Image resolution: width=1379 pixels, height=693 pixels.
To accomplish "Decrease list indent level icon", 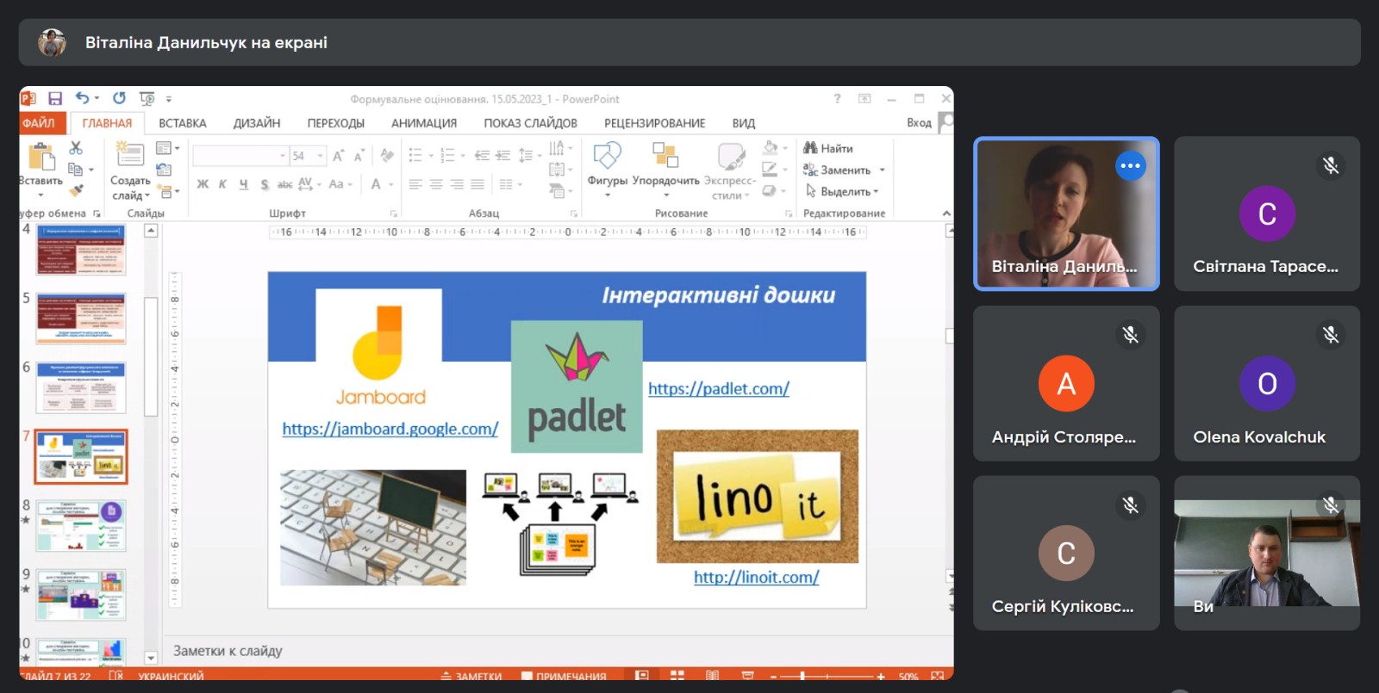I will [482, 156].
